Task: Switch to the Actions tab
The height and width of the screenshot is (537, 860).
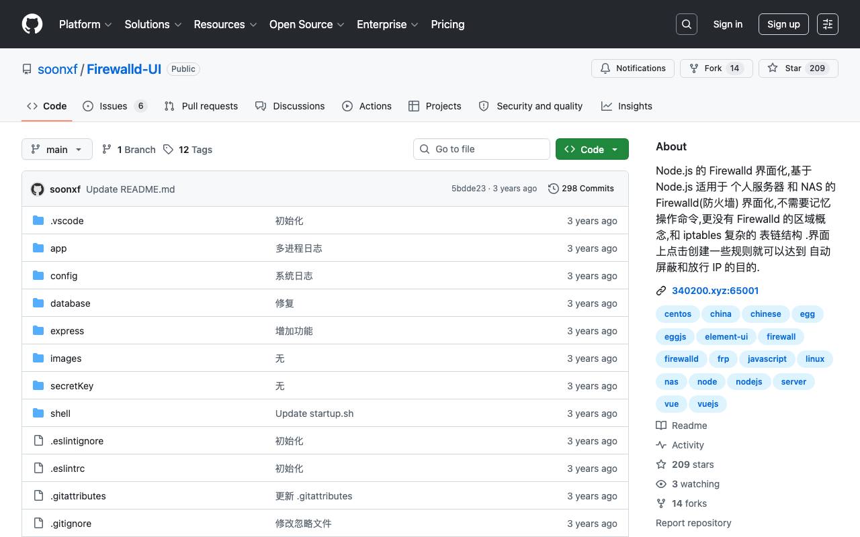Action: click(x=367, y=106)
